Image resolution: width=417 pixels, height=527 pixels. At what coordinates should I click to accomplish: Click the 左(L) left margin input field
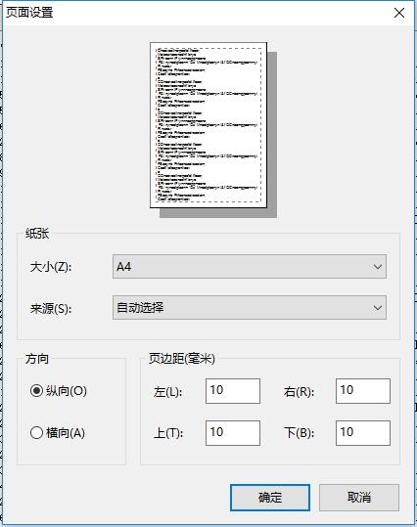pos(233,391)
